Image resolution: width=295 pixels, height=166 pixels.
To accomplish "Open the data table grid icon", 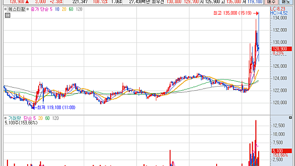I will point(7,15).
